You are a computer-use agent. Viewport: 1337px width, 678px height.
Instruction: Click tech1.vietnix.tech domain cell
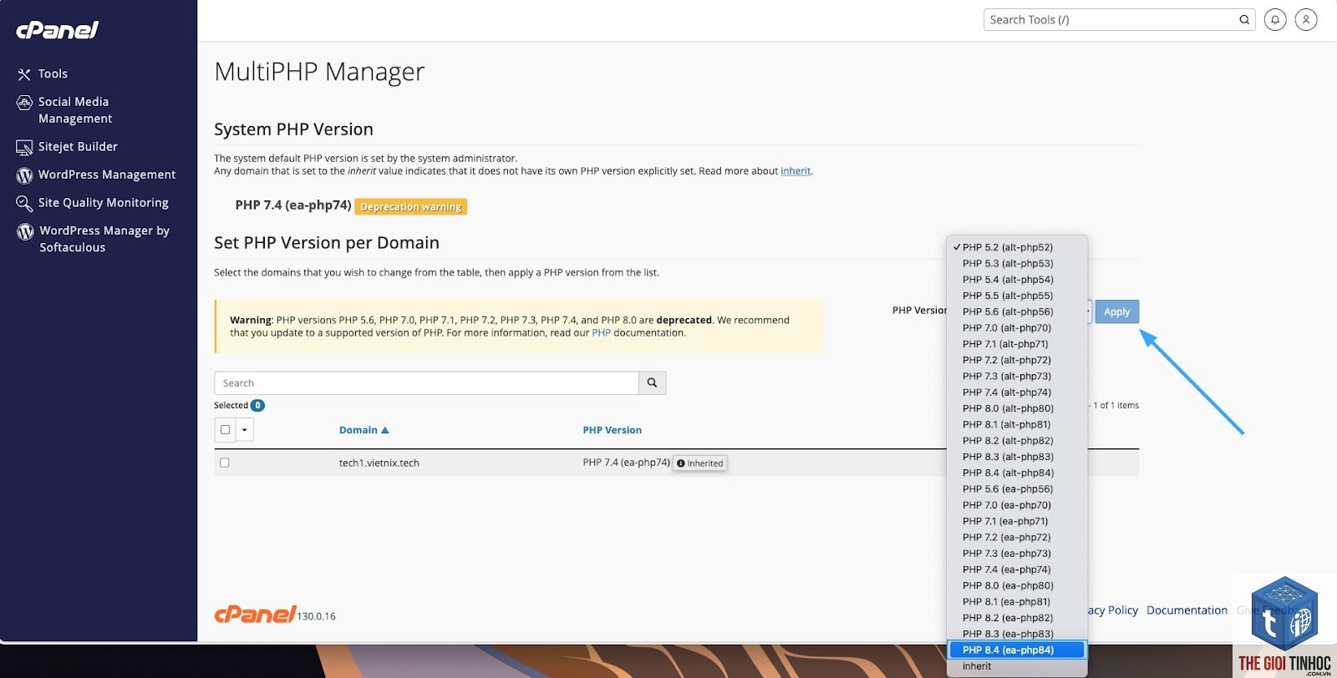(379, 463)
